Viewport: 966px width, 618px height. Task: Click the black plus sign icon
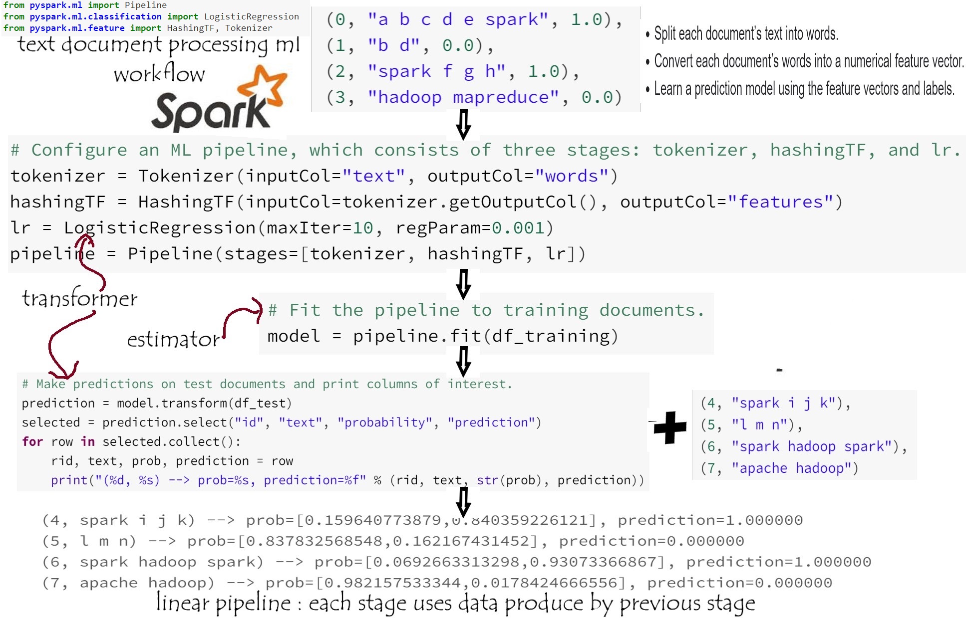coord(670,427)
